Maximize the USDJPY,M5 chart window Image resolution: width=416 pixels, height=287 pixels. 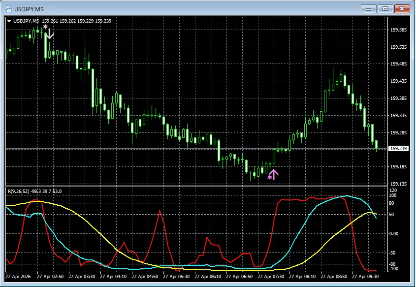[x=385, y=8]
